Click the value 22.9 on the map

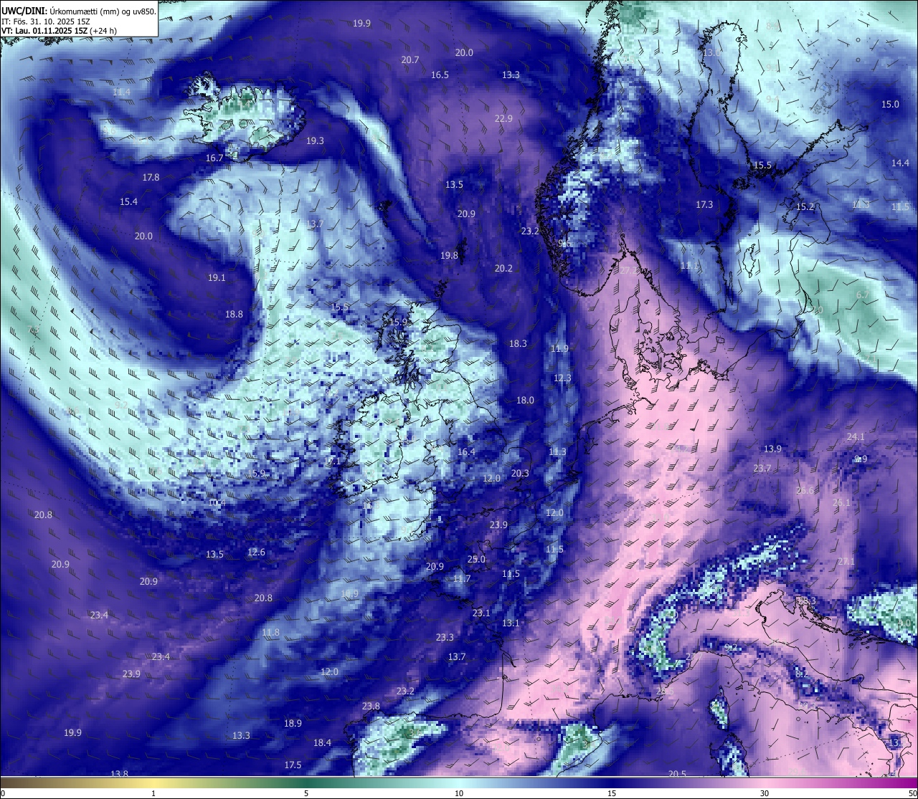pyautogui.click(x=504, y=119)
